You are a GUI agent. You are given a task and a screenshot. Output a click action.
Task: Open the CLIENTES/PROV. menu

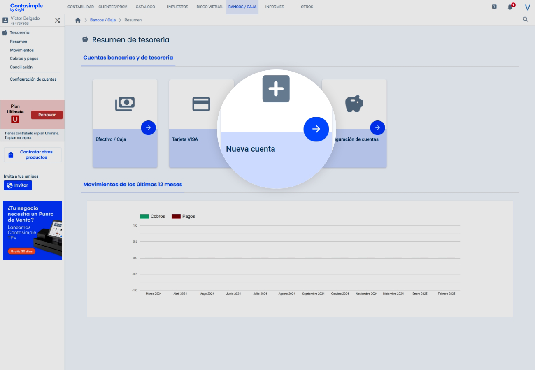pyautogui.click(x=113, y=7)
